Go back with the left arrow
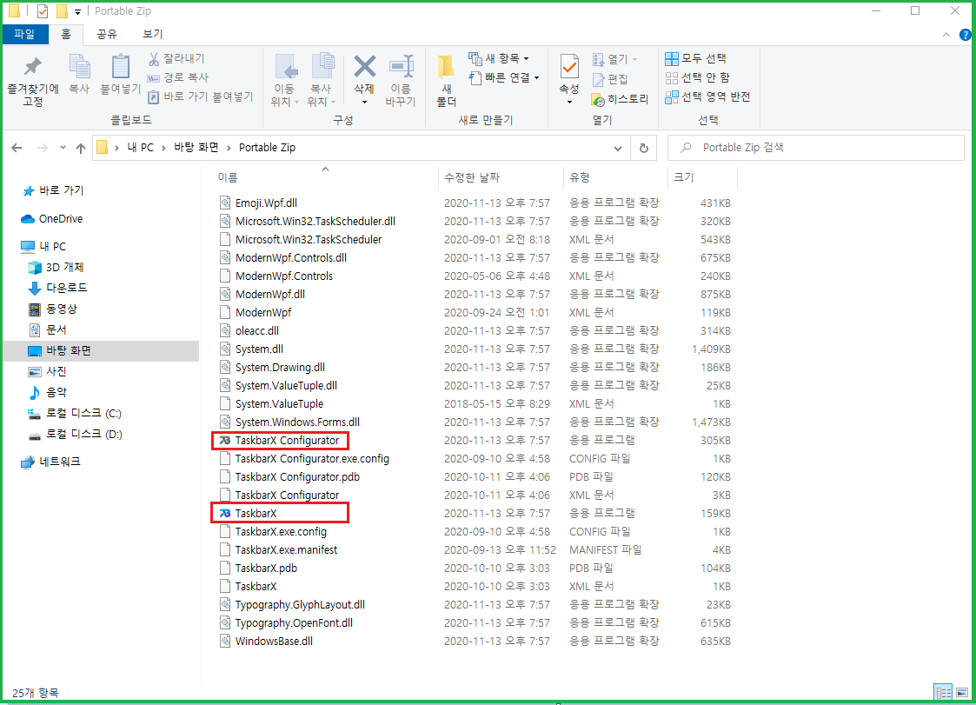976x705 pixels. pos(17,148)
